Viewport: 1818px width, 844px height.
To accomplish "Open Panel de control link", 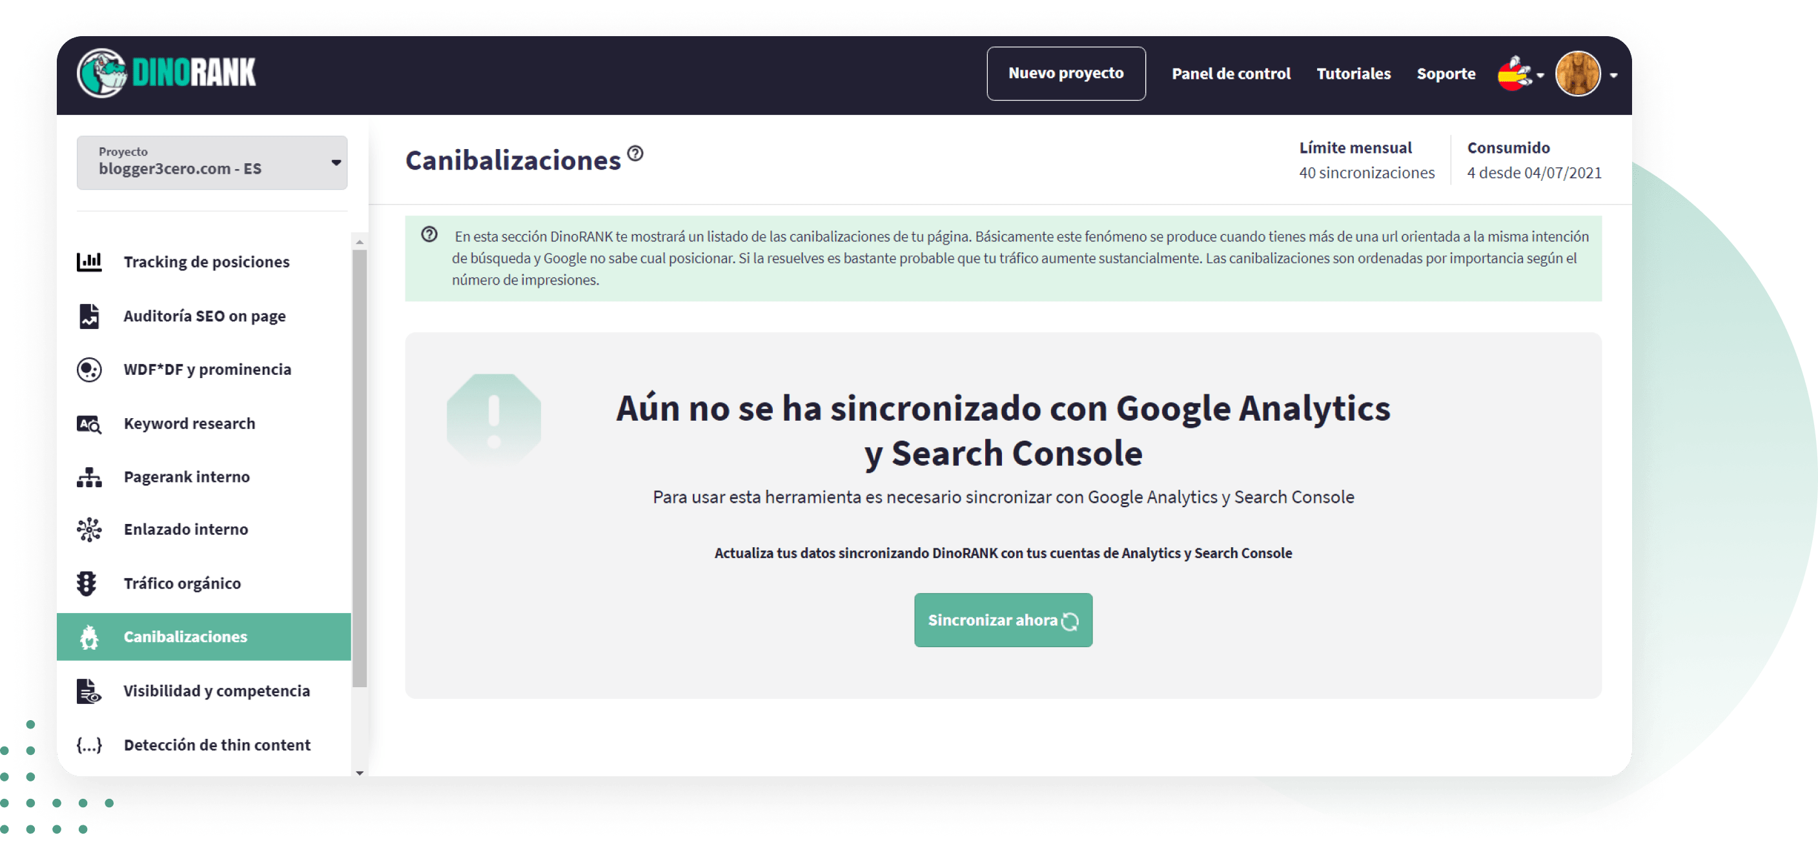I will (x=1231, y=74).
